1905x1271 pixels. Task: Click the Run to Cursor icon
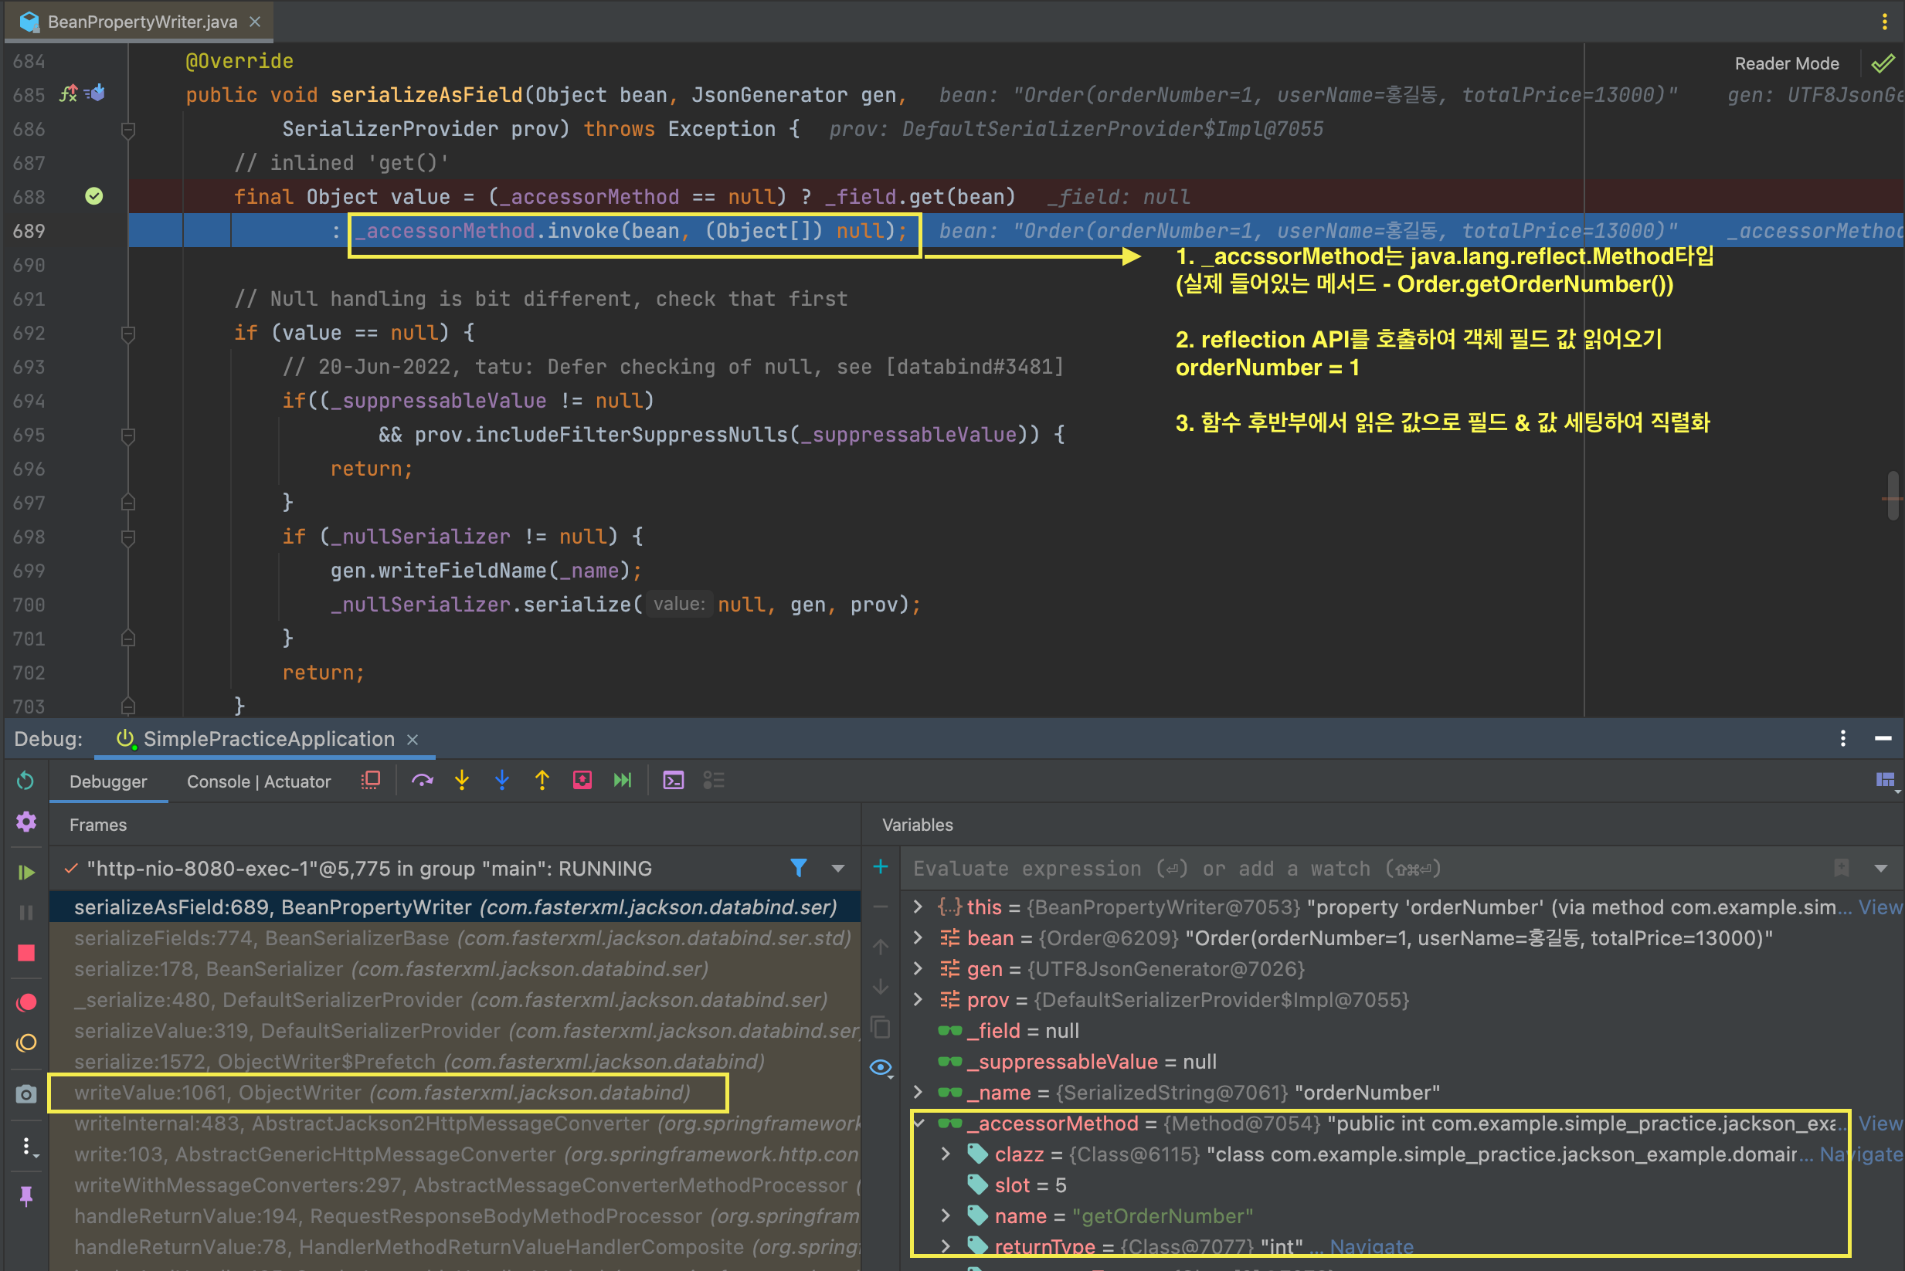click(623, 781)
